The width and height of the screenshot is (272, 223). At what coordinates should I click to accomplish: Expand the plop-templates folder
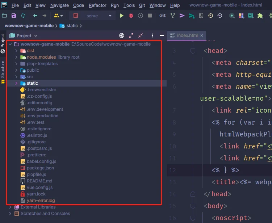click(x=16, y=64)
